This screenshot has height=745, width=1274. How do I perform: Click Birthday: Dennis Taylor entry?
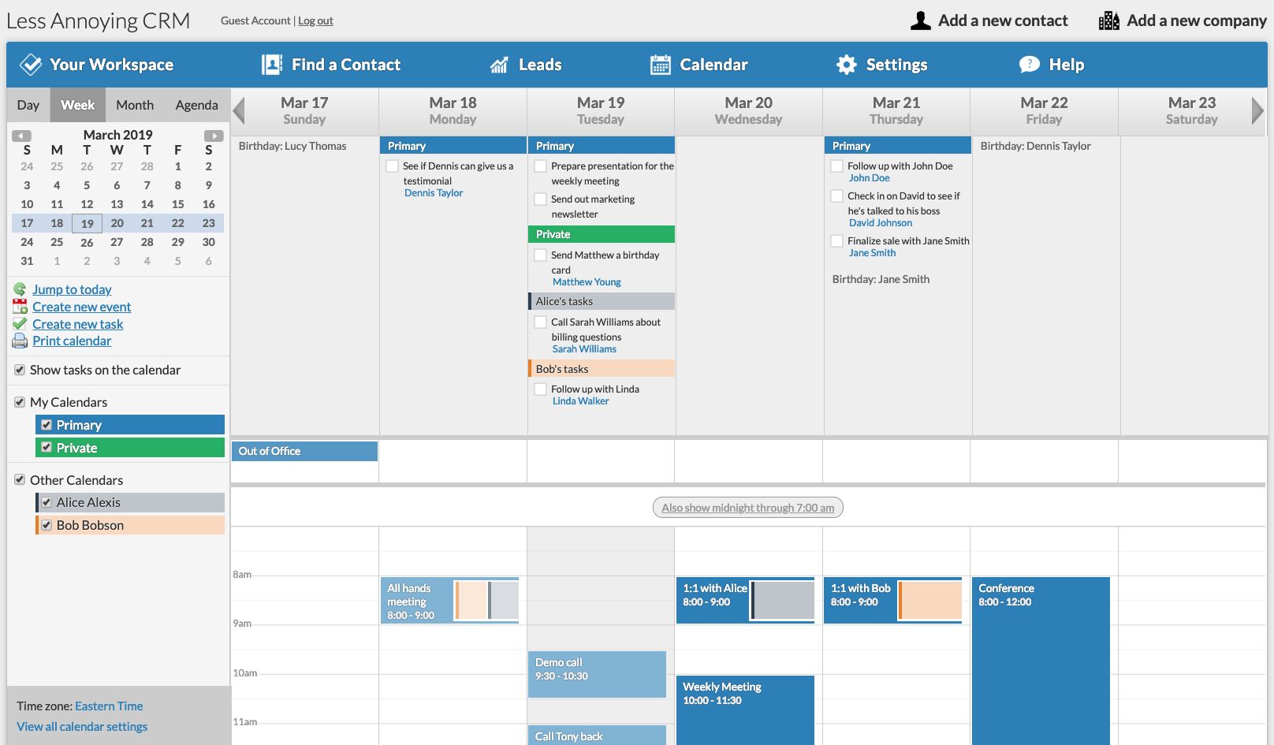click(x=1036, y=146)
